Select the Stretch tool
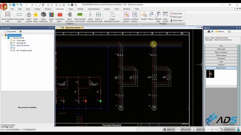This screenshot has height=135, width=241. point(144,16)
